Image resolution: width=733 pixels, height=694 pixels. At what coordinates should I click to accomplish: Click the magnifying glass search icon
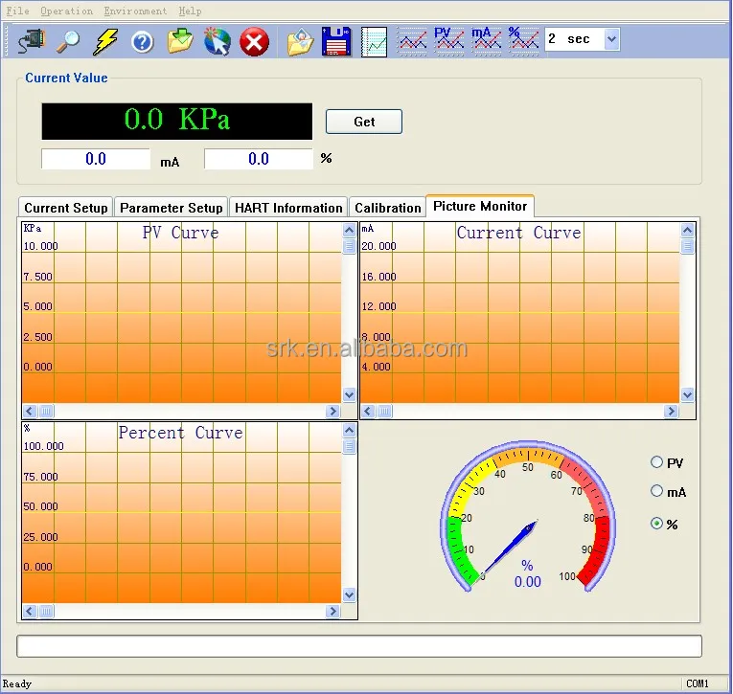tap(68, 41)
